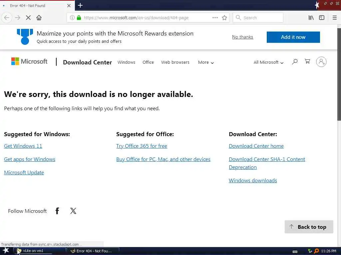Open the shopping cart icon

(307, 61)
